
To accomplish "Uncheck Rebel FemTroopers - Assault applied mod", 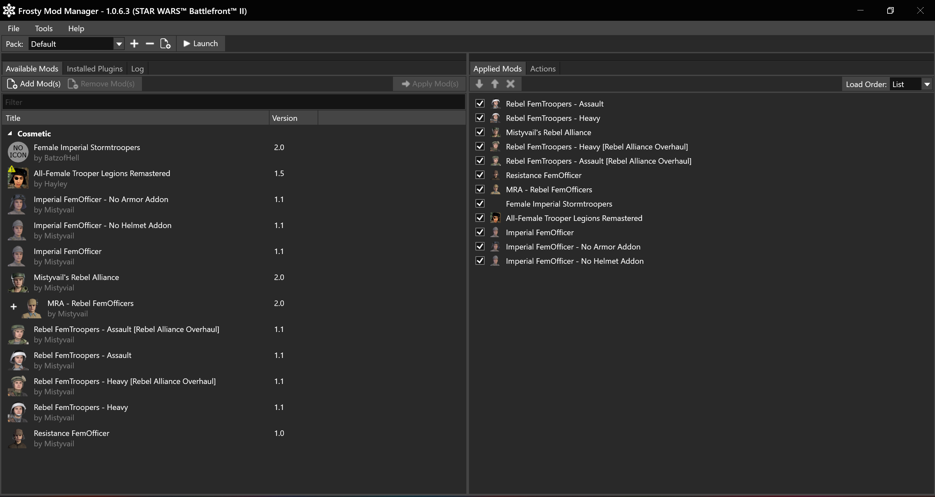I will tap(480, 104).
